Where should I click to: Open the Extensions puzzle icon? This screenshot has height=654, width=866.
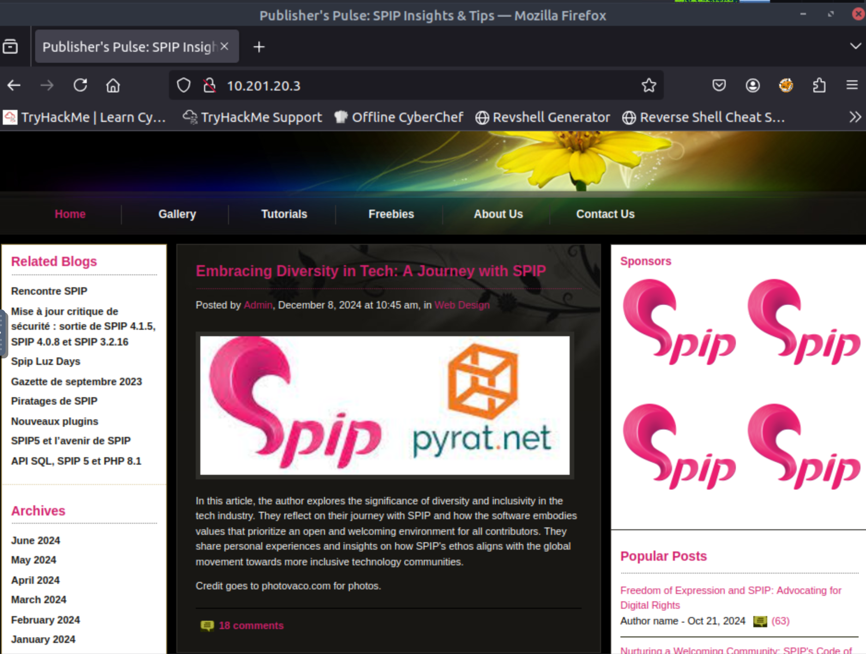point(819,85)
